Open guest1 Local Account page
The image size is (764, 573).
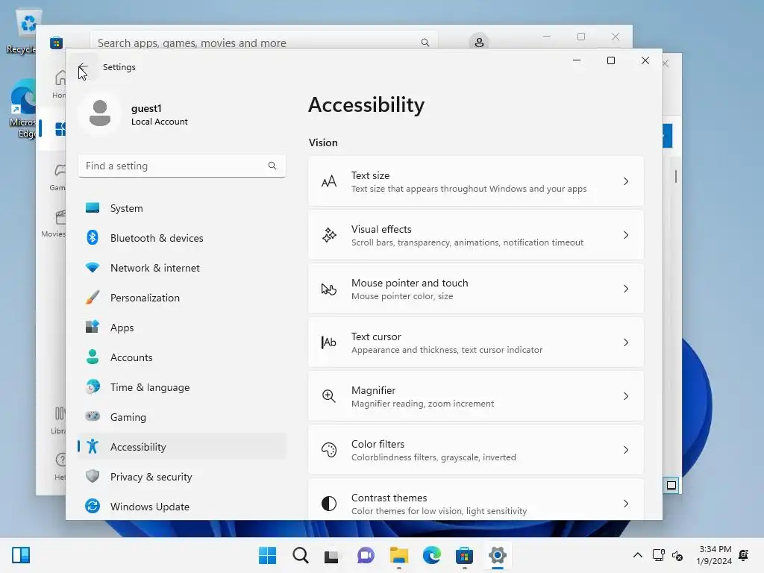click(181, 113)
